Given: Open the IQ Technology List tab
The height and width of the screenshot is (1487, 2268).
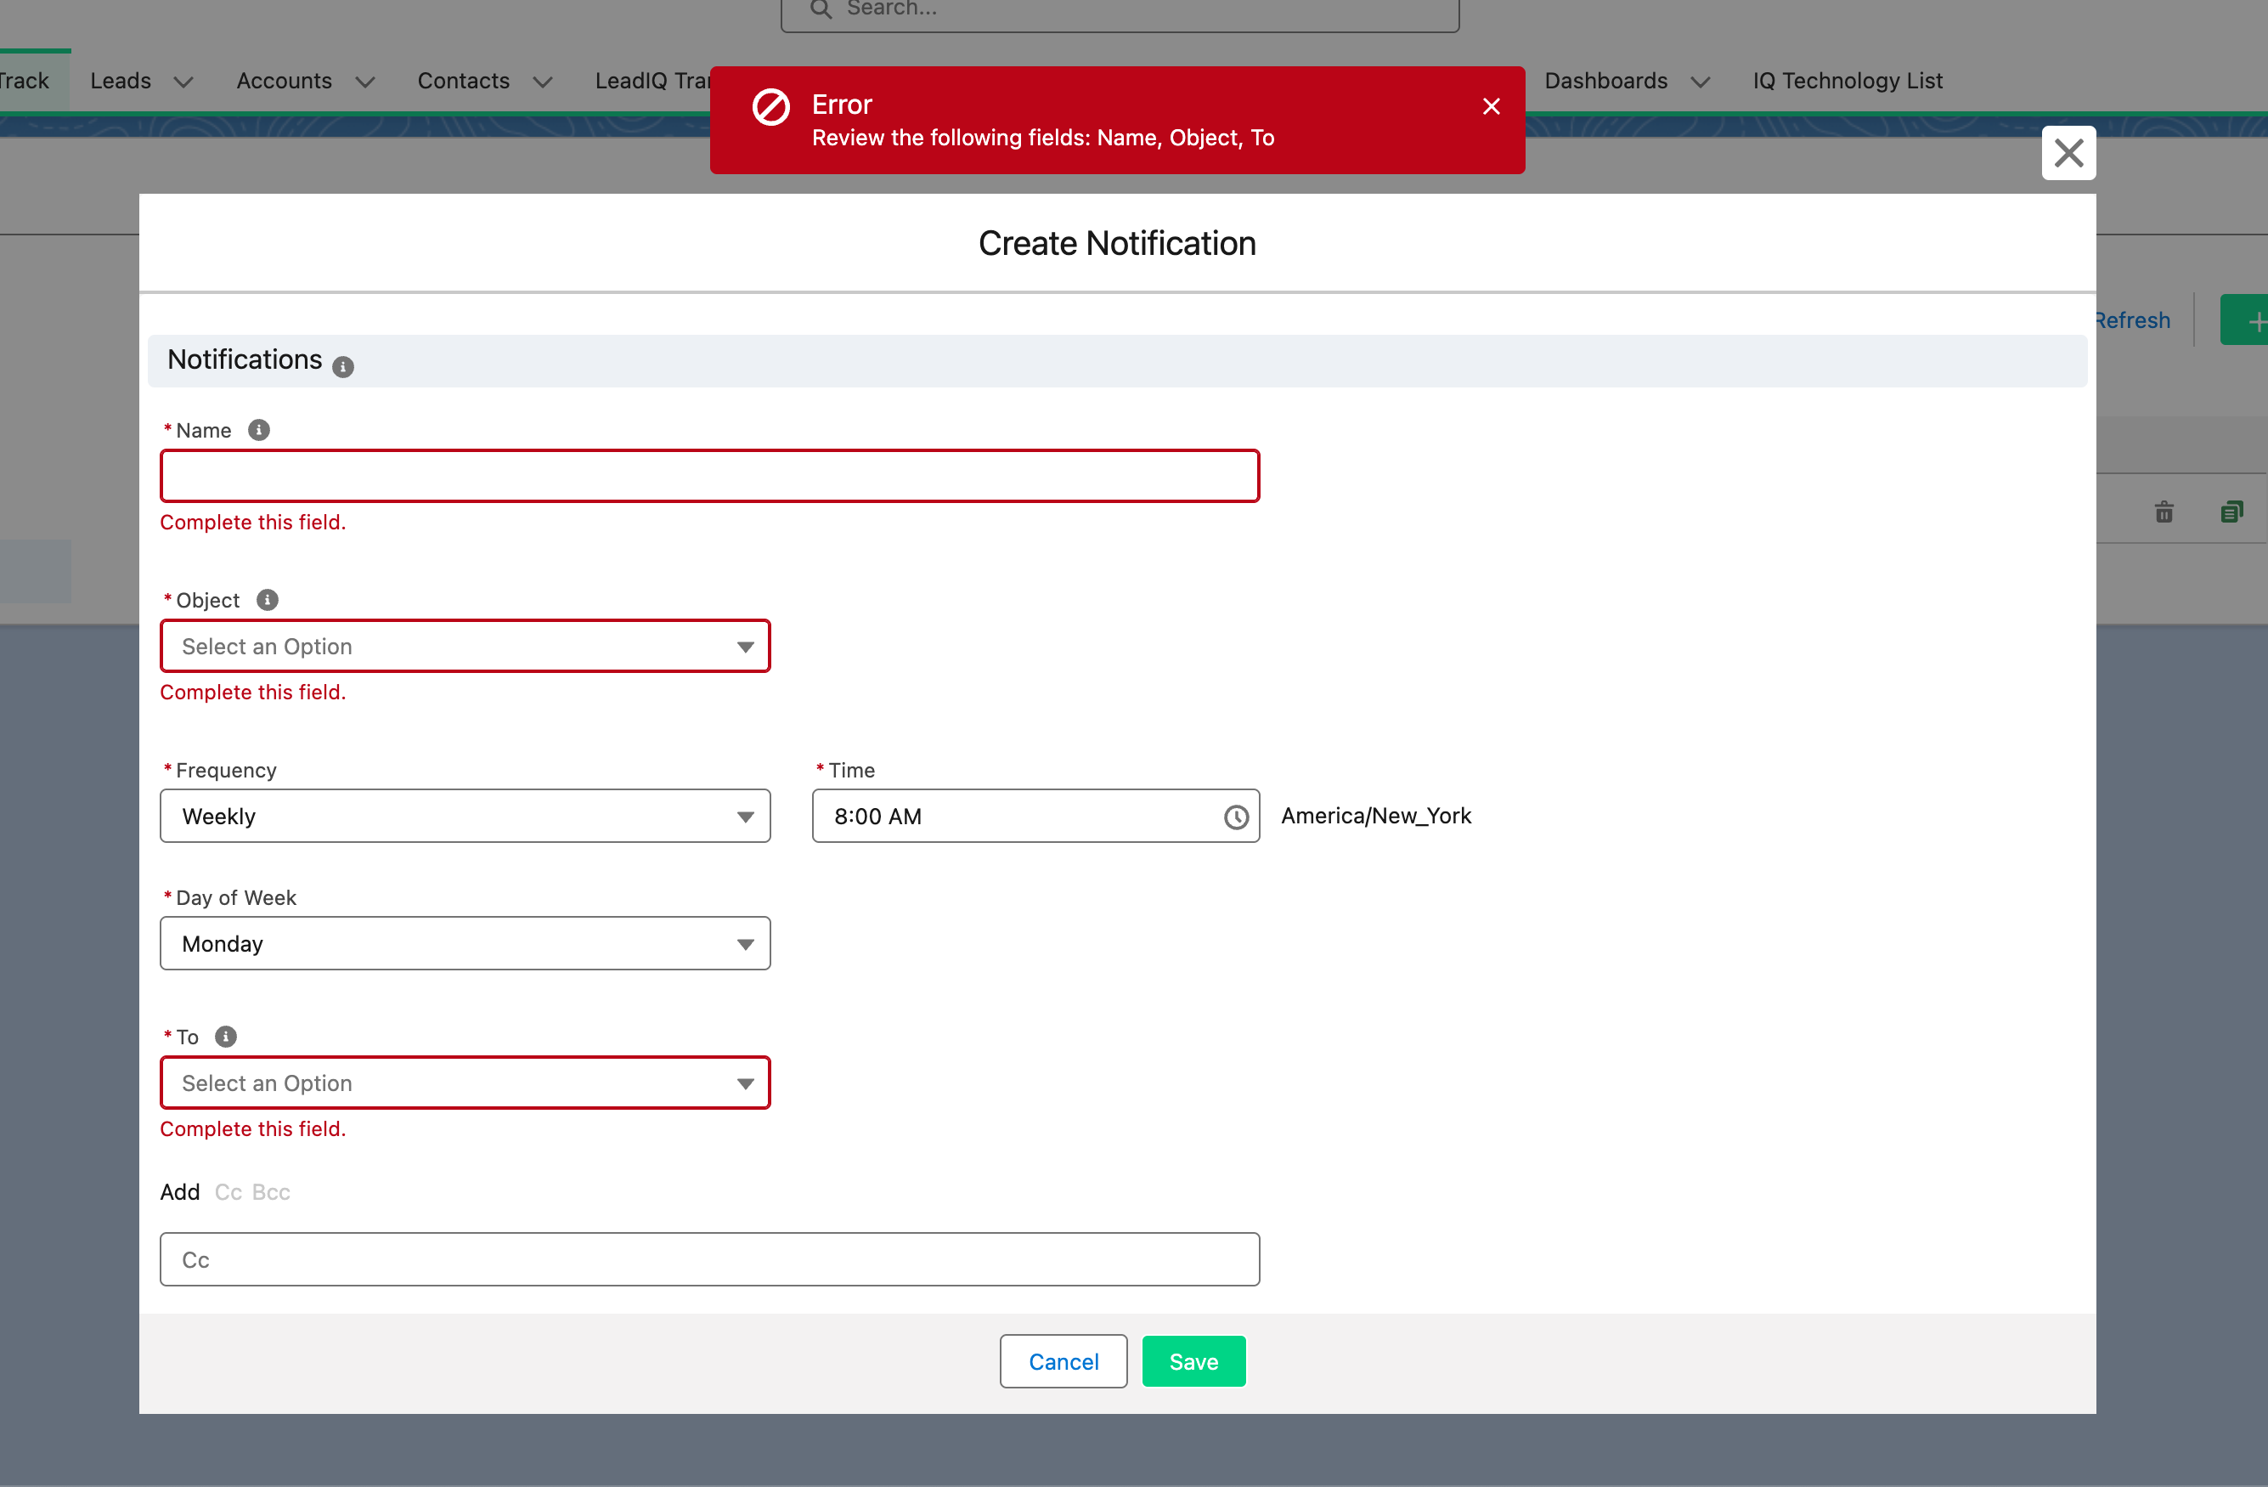Looking at the screenshot, I should click(1847, 81).
